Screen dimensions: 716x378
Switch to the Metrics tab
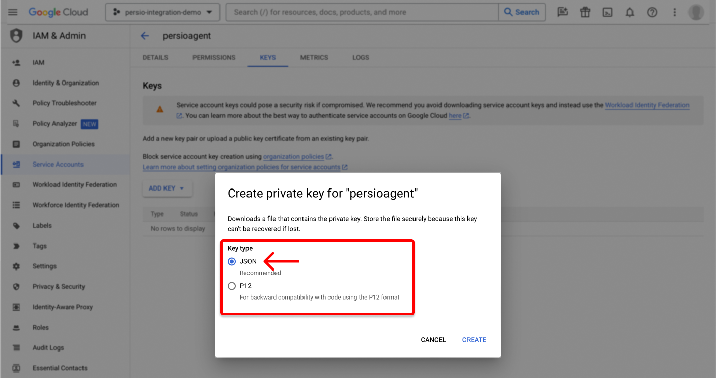pos(314,58)
